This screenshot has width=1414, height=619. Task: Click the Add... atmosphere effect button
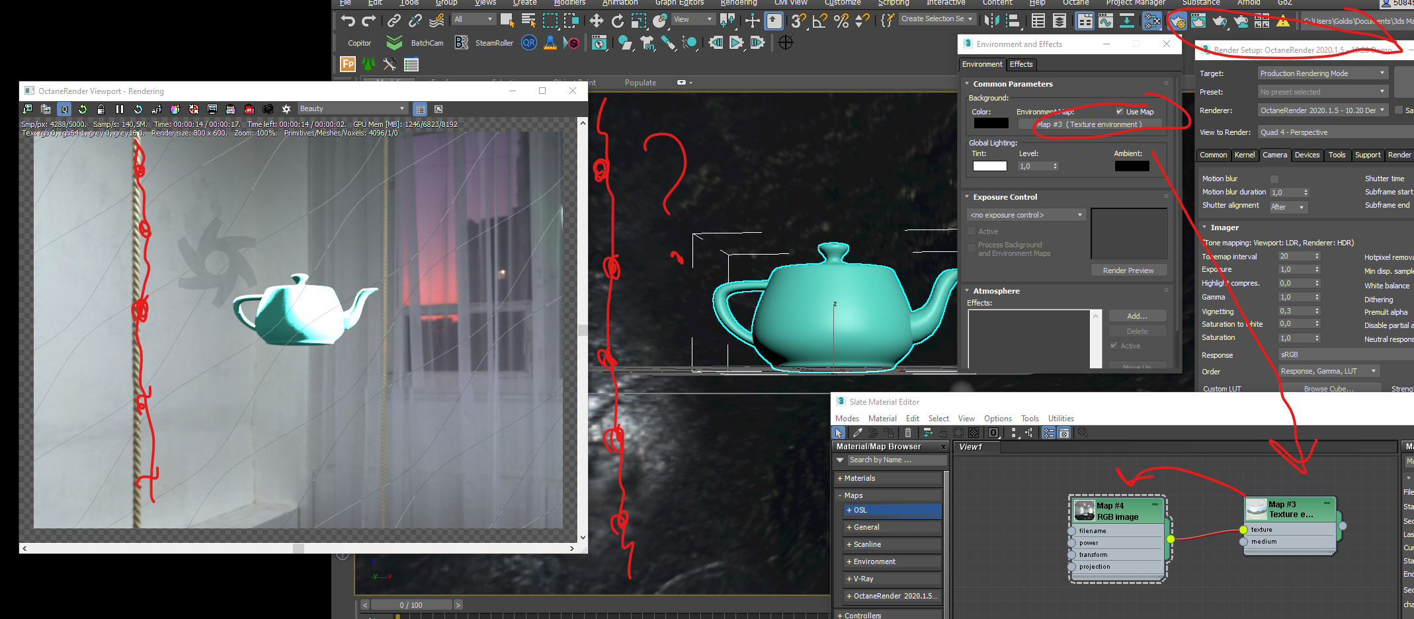1138,316
